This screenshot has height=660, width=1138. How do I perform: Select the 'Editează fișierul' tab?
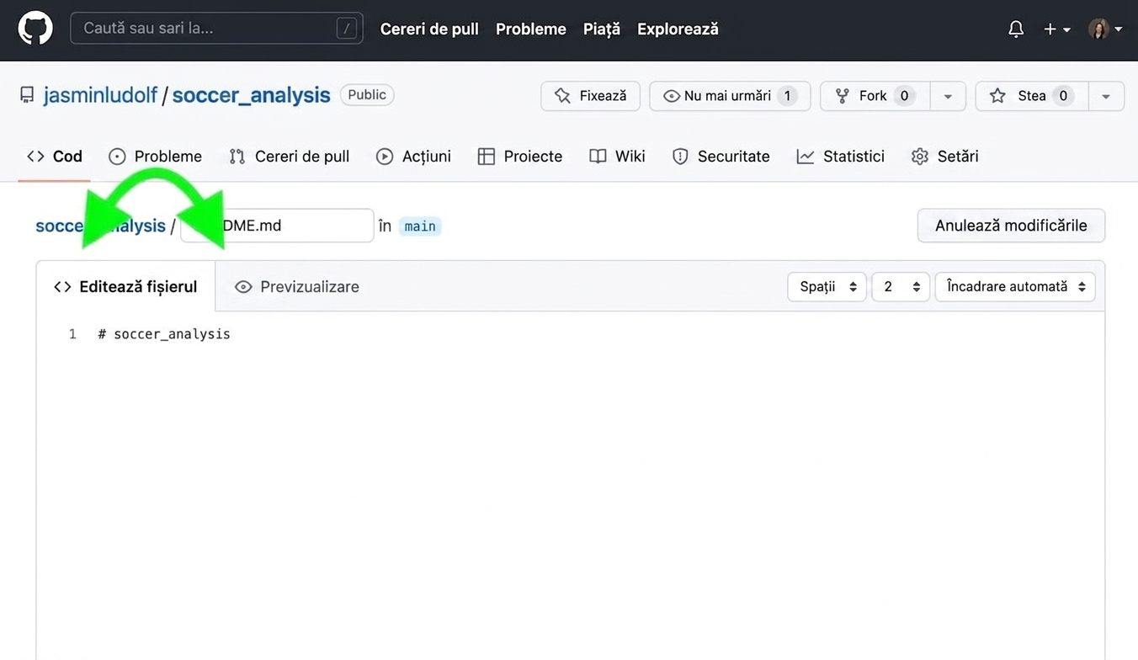pyautogui.click(x=125, y=287)
